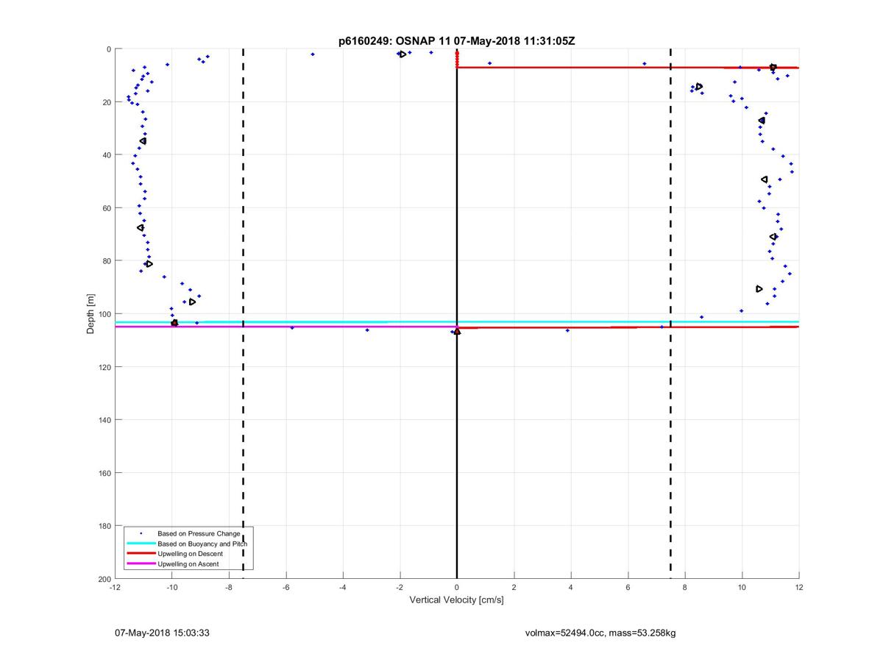Click the depth axis tick label 100

tap(104, 314)
